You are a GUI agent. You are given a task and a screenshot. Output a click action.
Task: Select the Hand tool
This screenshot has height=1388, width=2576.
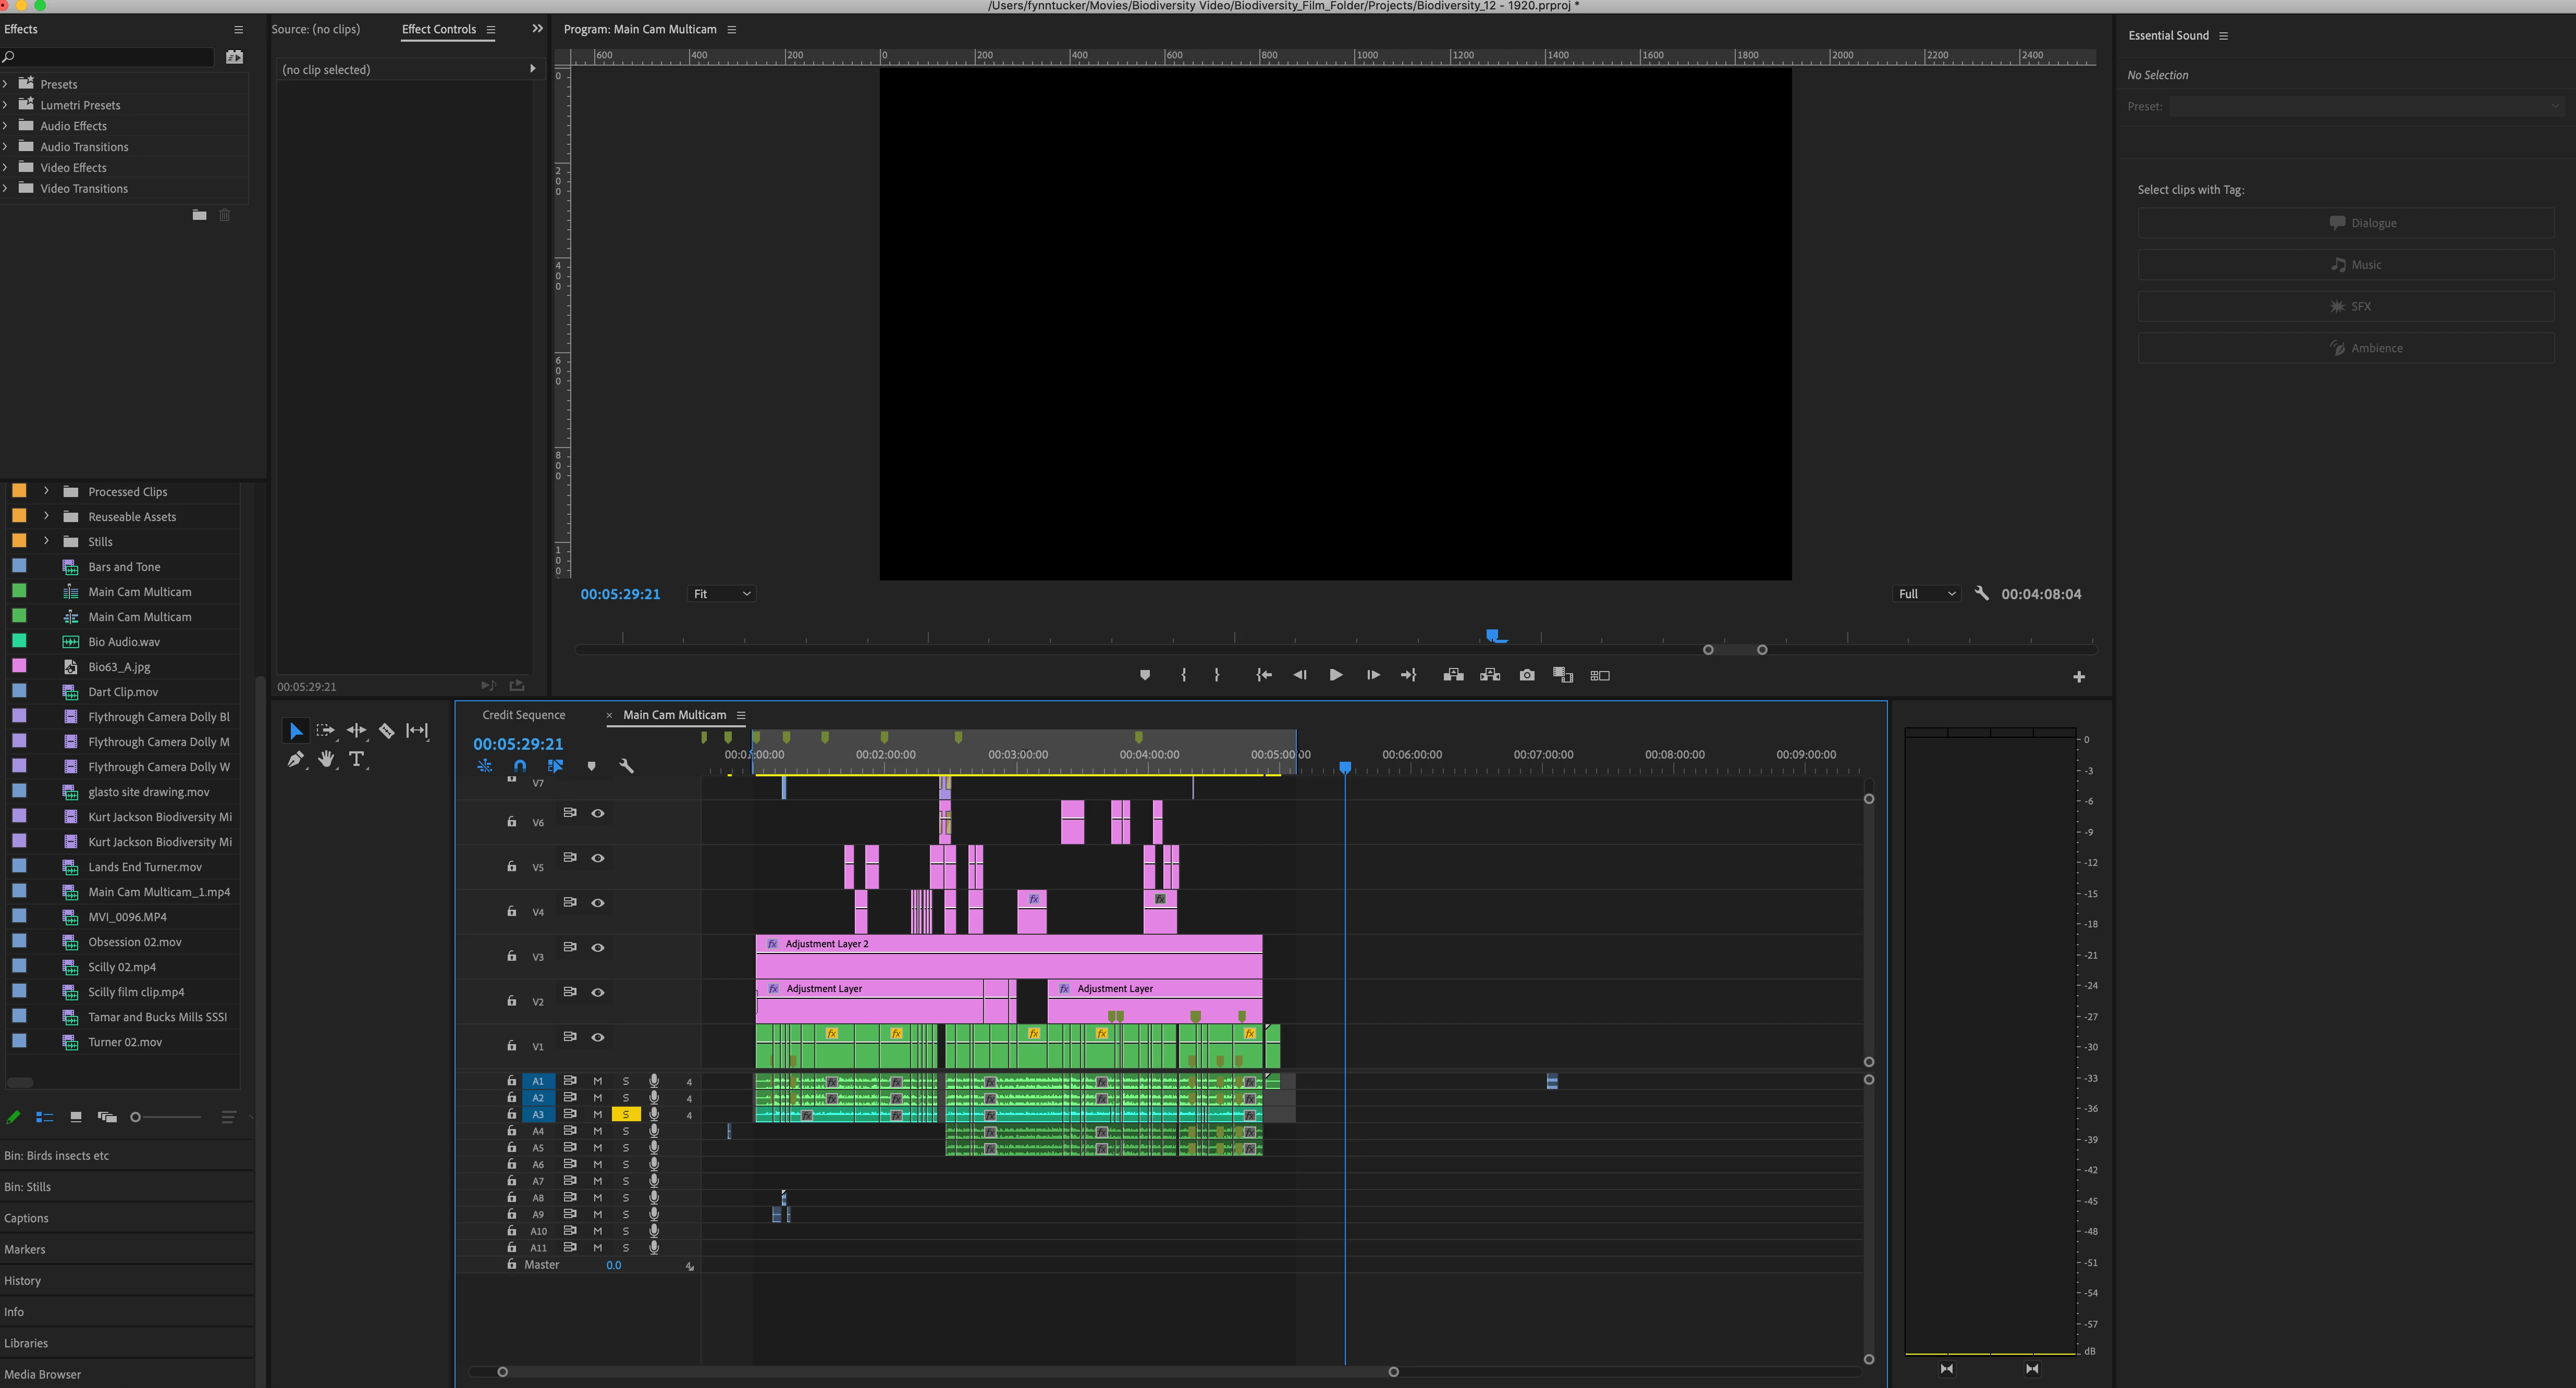[x=326, y=760]
